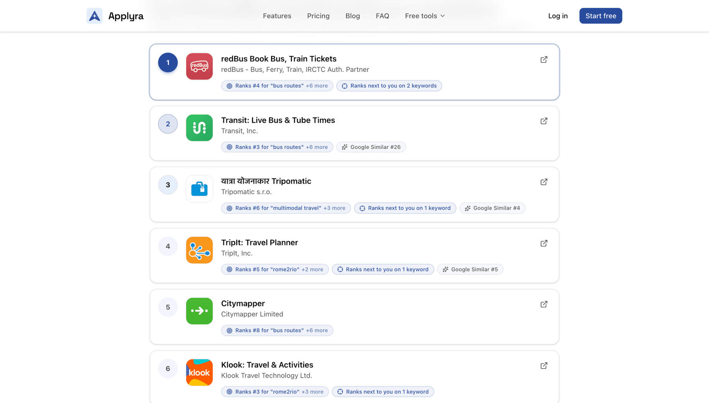Open external link for Klook
This screenshot has height=403, width=709.
click(544, 365)
